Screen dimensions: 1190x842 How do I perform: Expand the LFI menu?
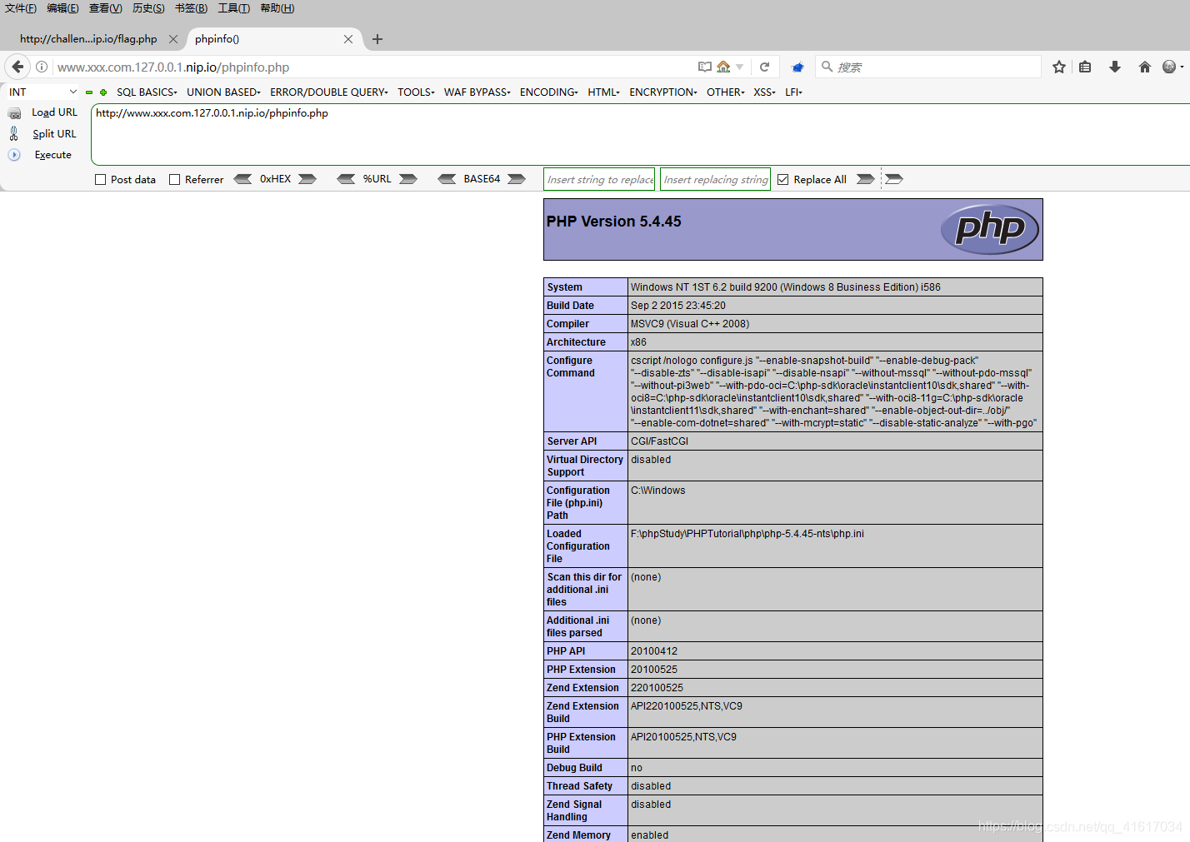[x=794, y=92]
